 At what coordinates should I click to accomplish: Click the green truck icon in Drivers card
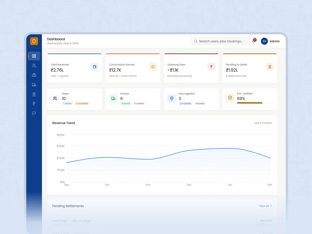tap(113, 98)
